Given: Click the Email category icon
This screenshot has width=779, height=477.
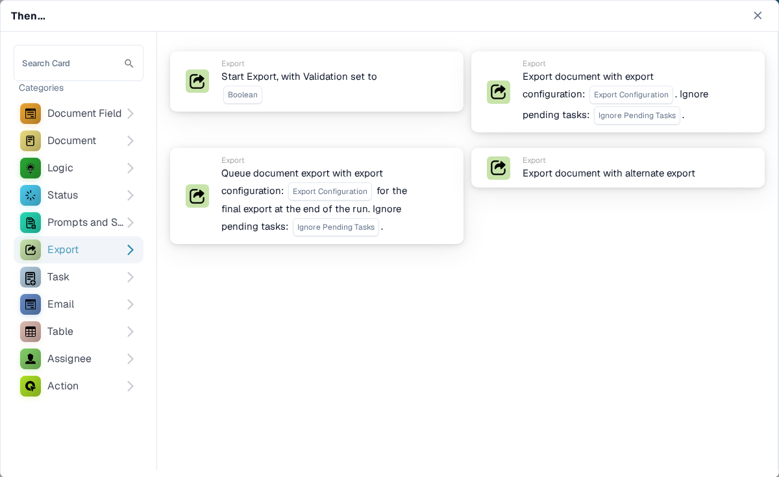Looking at the screenshot, I should pos(31,304).
